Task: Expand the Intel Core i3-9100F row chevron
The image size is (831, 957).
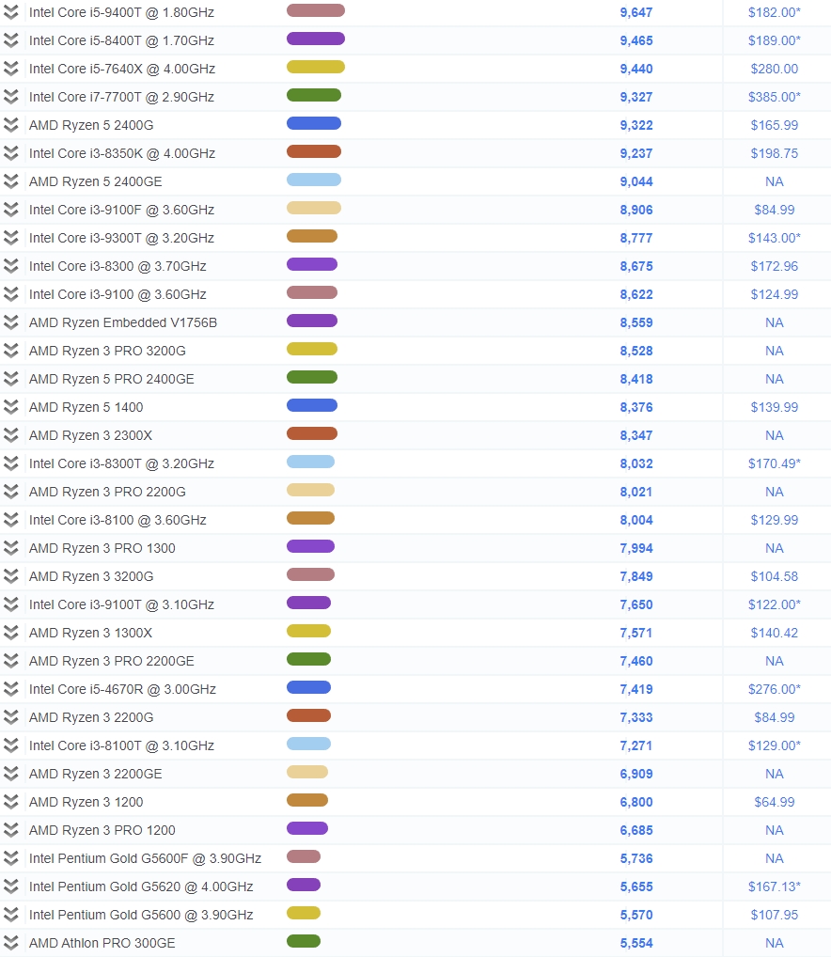Action: 11,210
